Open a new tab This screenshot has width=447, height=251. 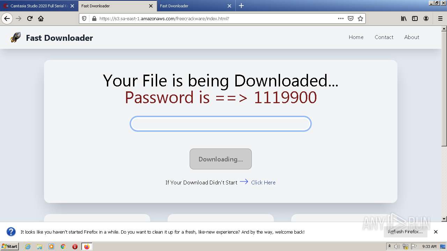(241, 6)
